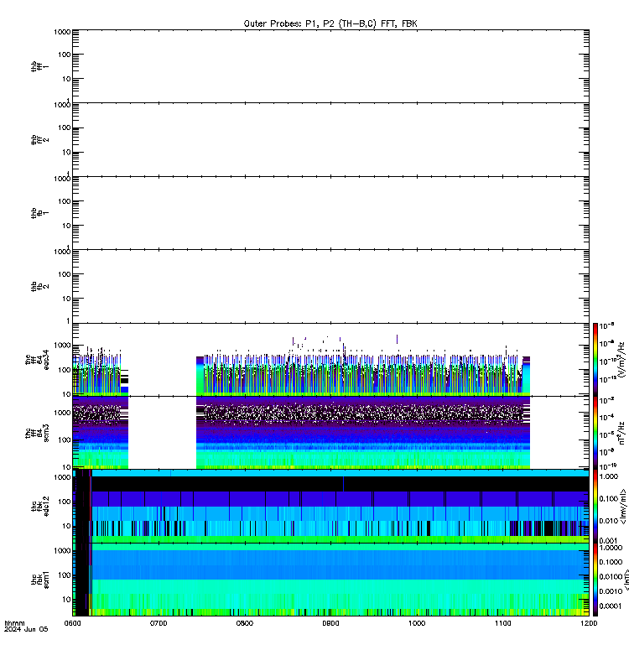
Task: Click the 'thc fbk scm1' panel label
Action: coord(39,580)
